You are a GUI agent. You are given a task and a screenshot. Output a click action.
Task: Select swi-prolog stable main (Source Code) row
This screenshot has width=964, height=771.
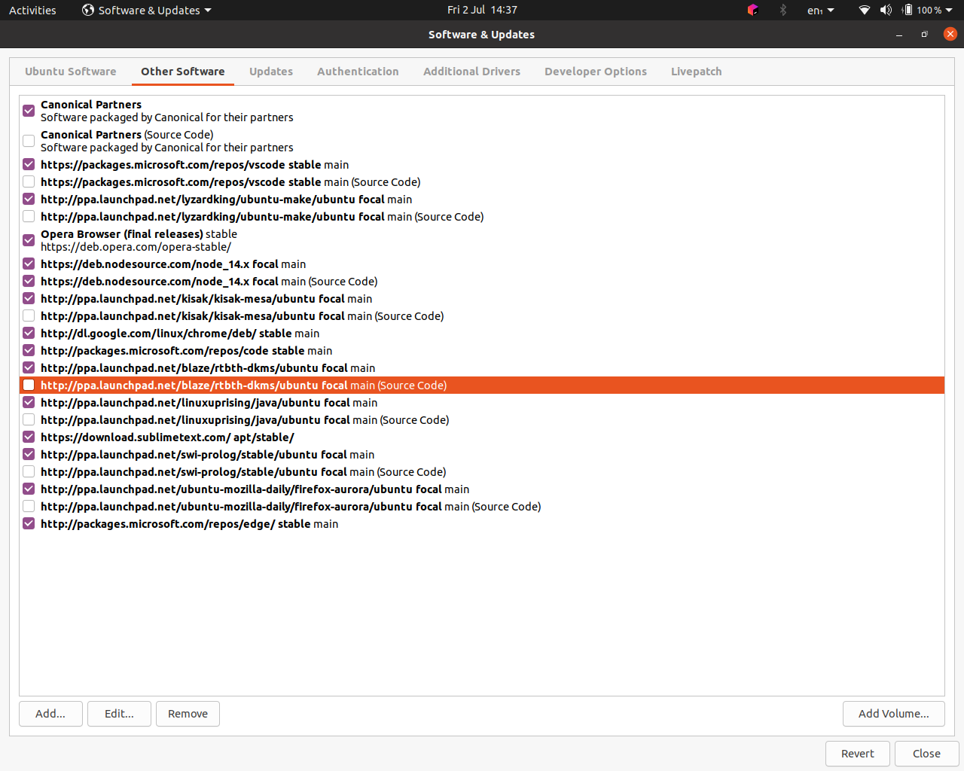click(482, 472)
